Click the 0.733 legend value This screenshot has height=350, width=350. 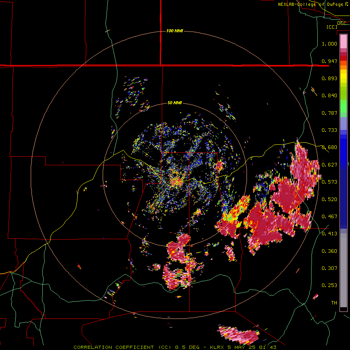coord(329,130)
